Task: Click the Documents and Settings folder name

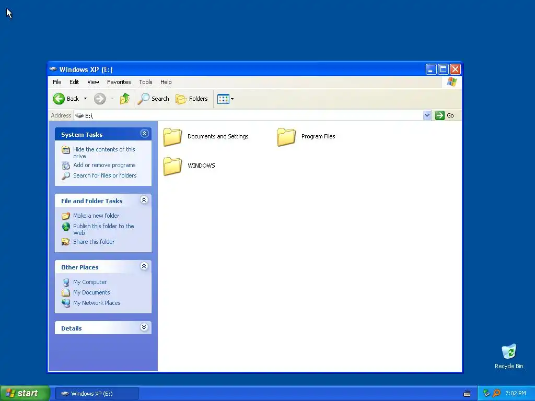Action: tap(218, 136)
